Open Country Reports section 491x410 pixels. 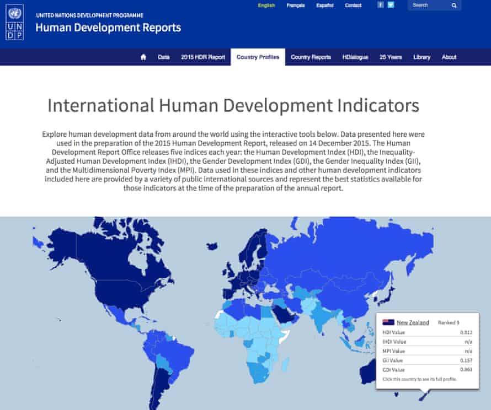310,57
